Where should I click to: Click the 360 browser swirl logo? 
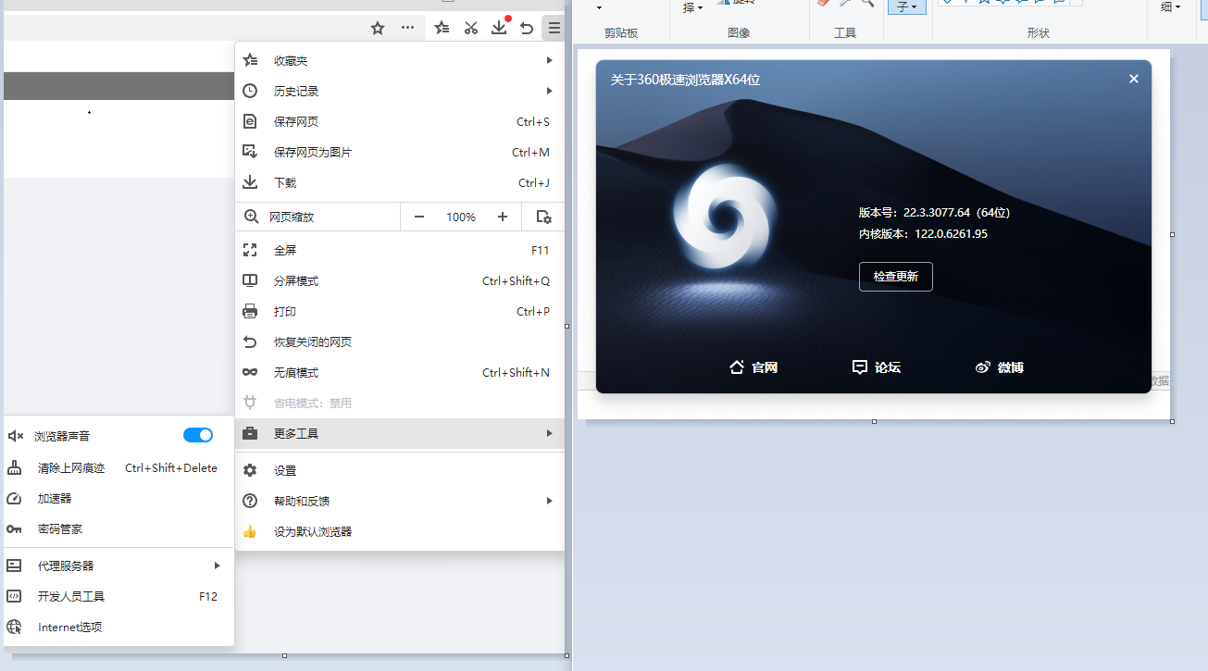[724, 217]
